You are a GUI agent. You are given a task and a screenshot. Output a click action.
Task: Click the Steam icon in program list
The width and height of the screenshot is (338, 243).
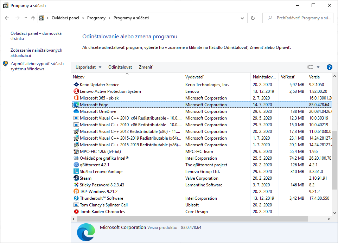click(76, 178)
